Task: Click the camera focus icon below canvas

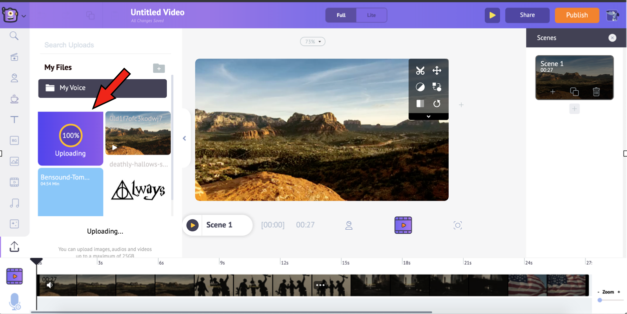Action: pos(457,225)
